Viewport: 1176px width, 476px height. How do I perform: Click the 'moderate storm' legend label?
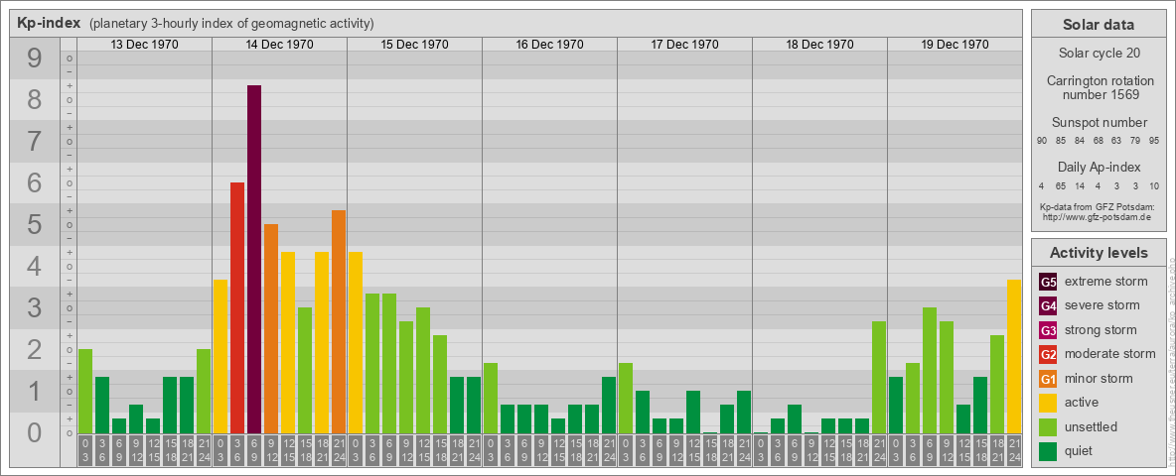pyautogui.click(x=1110, y=354)
